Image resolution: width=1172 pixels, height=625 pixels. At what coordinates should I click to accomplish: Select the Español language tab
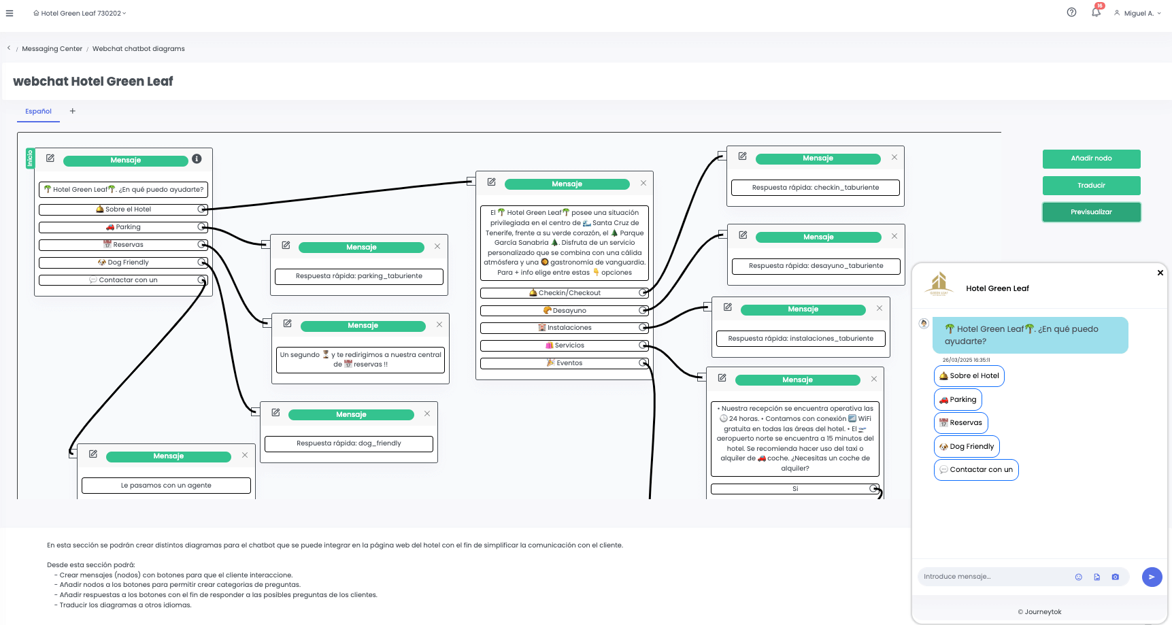tap(38, 112)
